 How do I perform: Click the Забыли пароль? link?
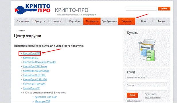tap(134, 101)
